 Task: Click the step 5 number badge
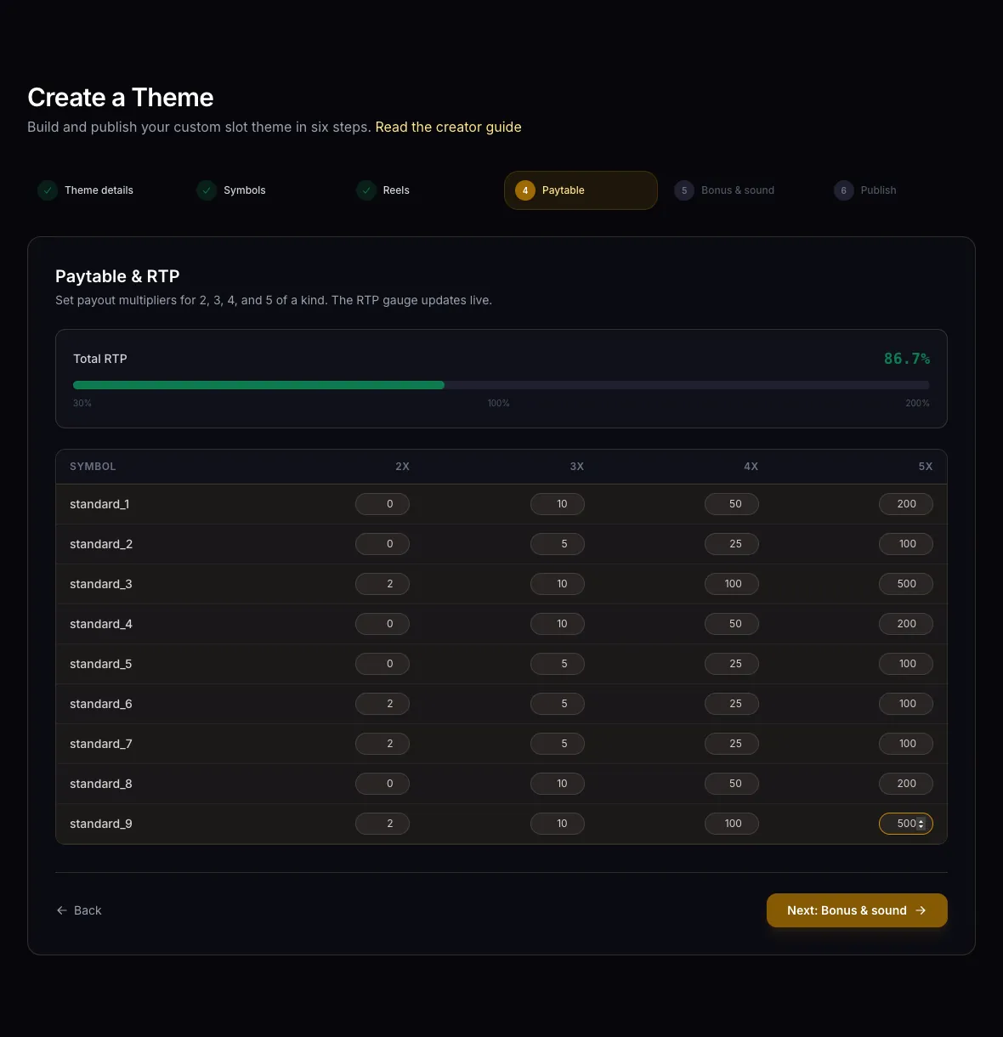[684, 190]
